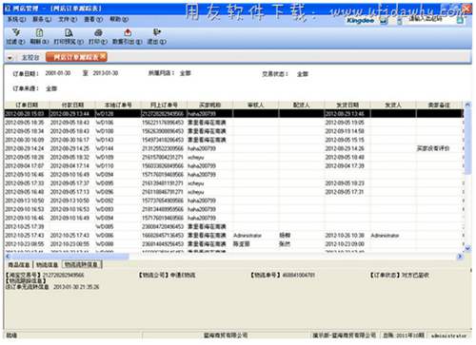Viewport: 476px width, 345px height.
Task: Close the 网店订单跟踪表 tab with its X
Action: [103, 56]
